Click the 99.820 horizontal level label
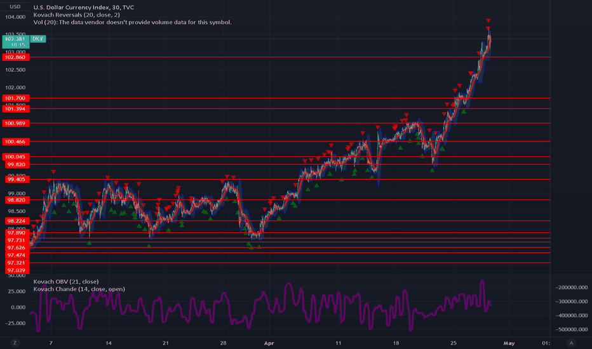 pos(17,164)
